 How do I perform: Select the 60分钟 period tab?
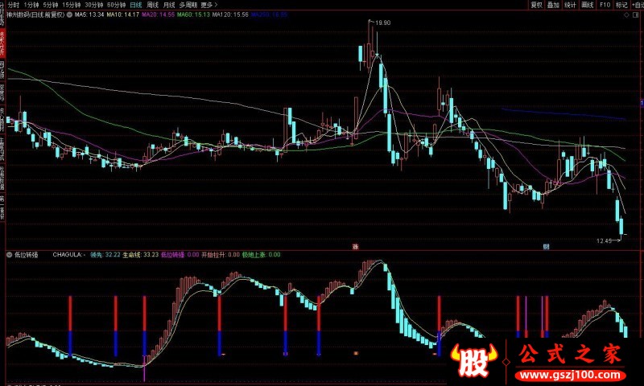(116, 5)
